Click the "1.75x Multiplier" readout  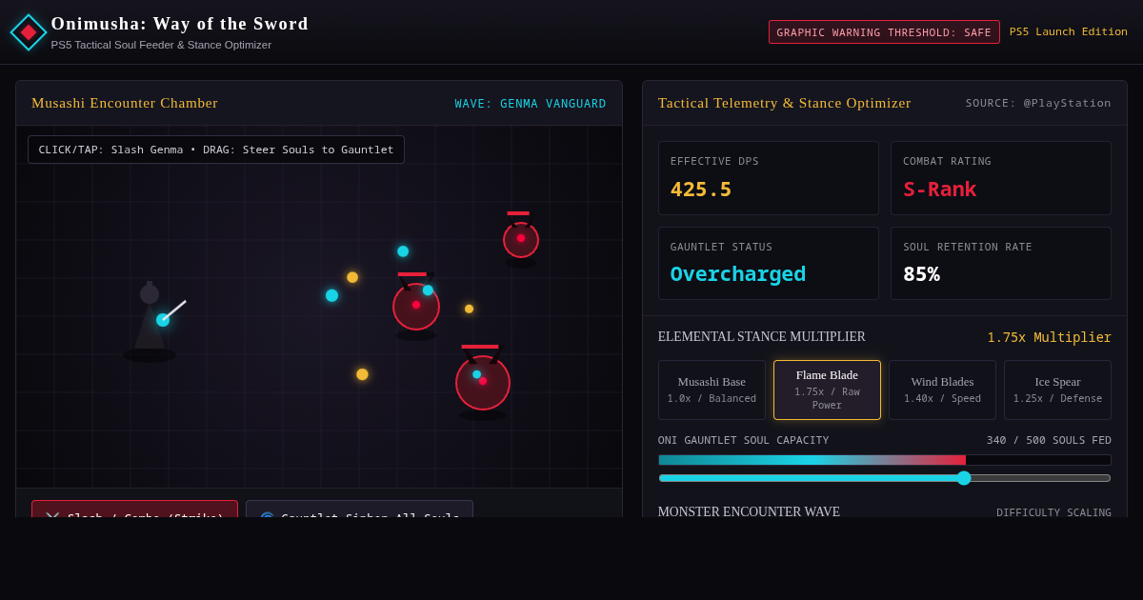click(1050, 337)
